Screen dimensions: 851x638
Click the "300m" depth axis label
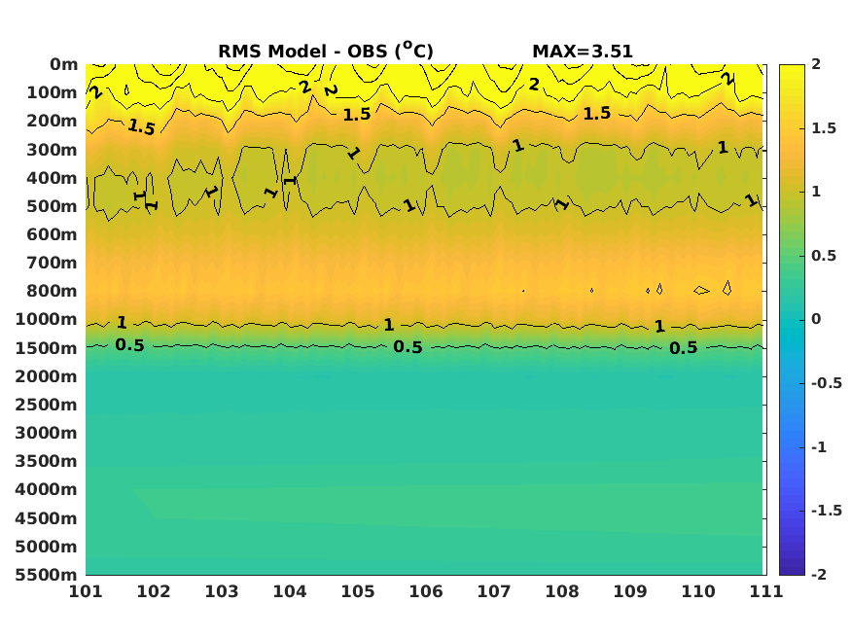click(x=53, y=150)
